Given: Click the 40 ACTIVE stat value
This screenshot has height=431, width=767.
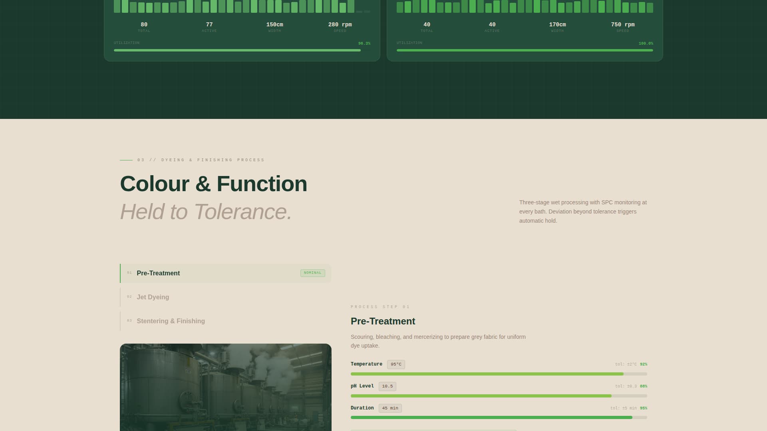Looking at the screenshot, I should click(491, 24).
